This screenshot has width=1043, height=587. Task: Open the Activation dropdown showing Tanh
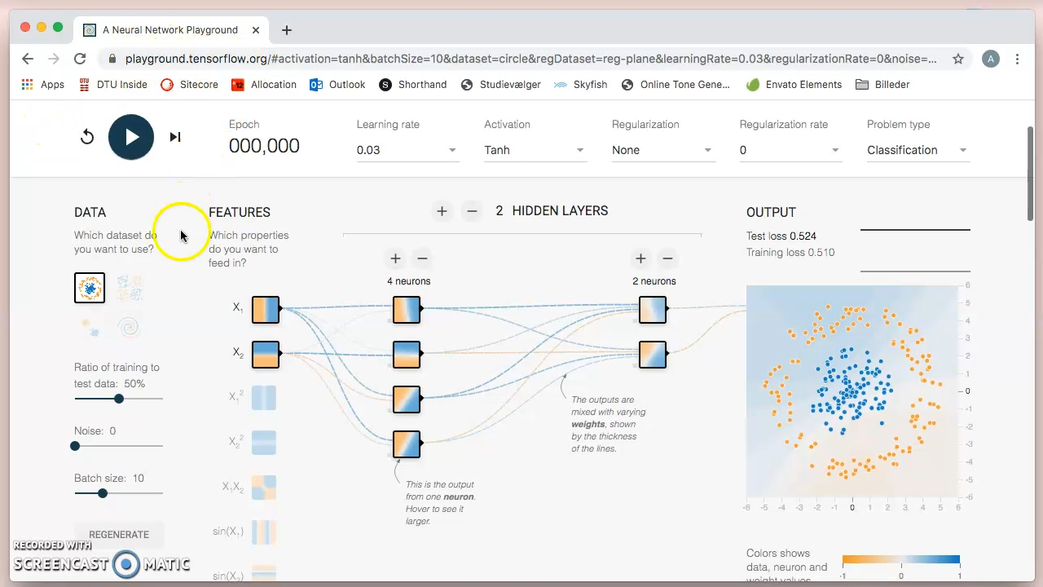535,150
